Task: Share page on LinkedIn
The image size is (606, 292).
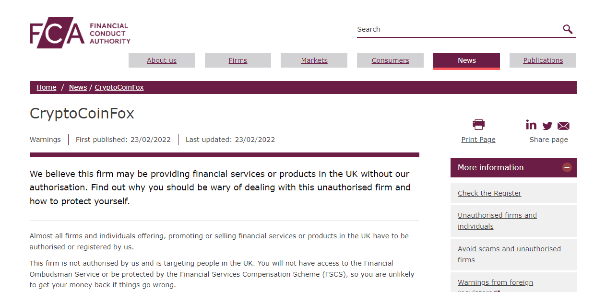Action: coord(531,125)
